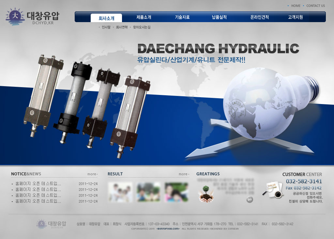Select the 납품실적 menu item

(219, 17)
